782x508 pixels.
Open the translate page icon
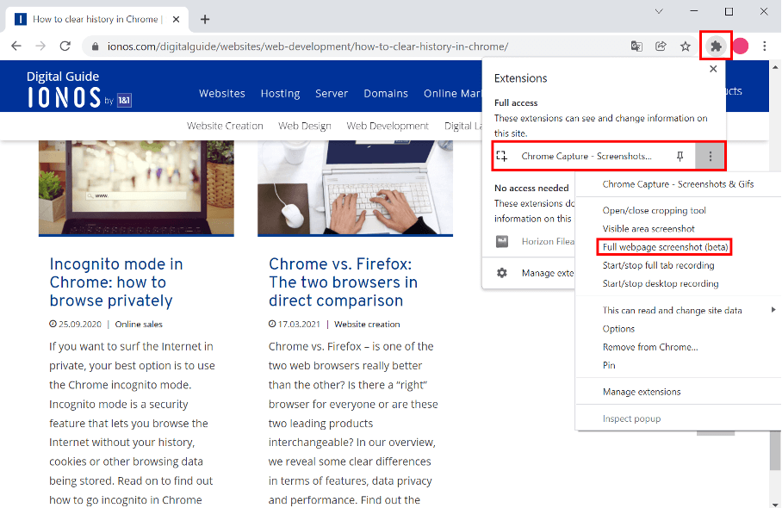(x=636, y=46)
